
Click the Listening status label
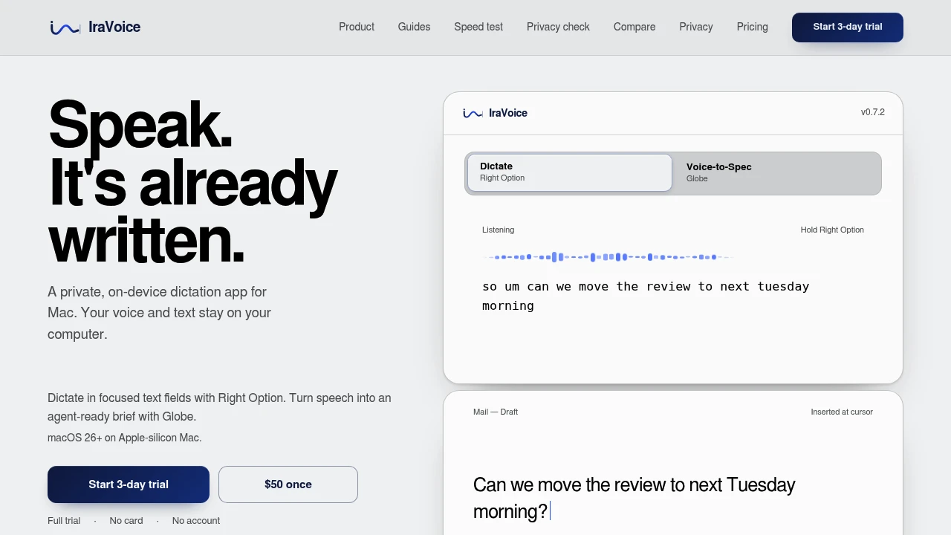tap(498, 230)
